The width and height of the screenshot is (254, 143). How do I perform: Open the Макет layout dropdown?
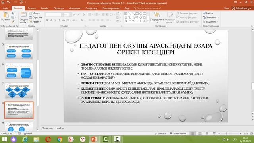click(x=35, y=13)
